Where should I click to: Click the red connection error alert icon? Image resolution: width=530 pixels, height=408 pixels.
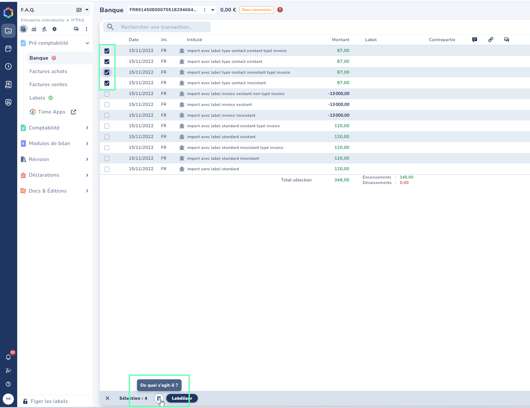280,10
